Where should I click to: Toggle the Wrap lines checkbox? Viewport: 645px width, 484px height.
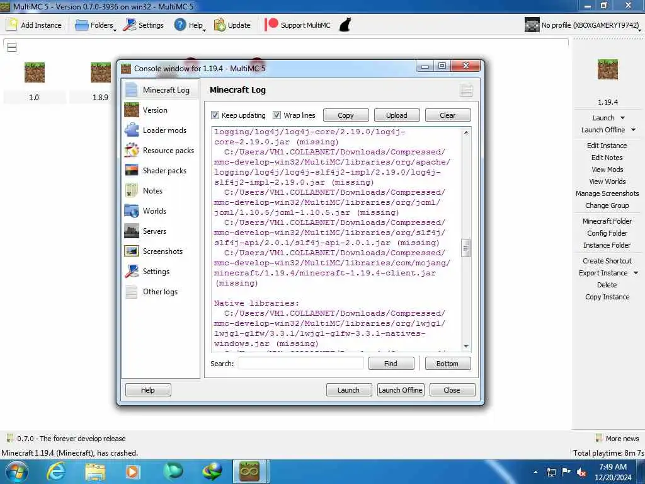(x=277, y=115)
